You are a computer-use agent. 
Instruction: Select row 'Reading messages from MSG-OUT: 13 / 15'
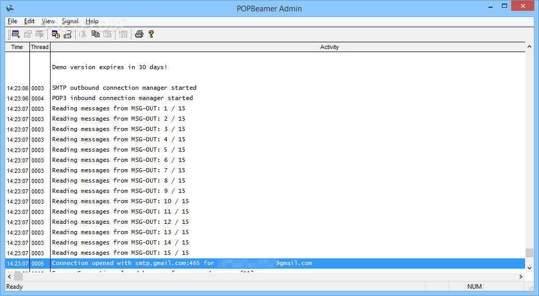265,233
